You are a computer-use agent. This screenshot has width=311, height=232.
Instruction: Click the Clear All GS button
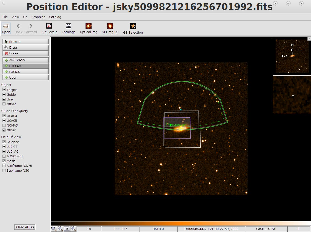pyautogui.click(x=25, y=227)
